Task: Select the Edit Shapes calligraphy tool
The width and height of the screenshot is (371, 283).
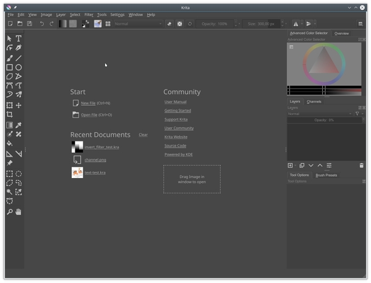Action: [x=19, y=48]
